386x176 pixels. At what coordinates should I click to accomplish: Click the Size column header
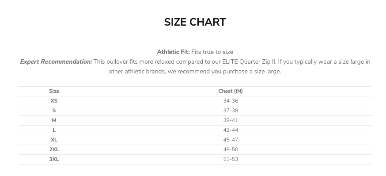pyautogui.click(x=54, y=91)
